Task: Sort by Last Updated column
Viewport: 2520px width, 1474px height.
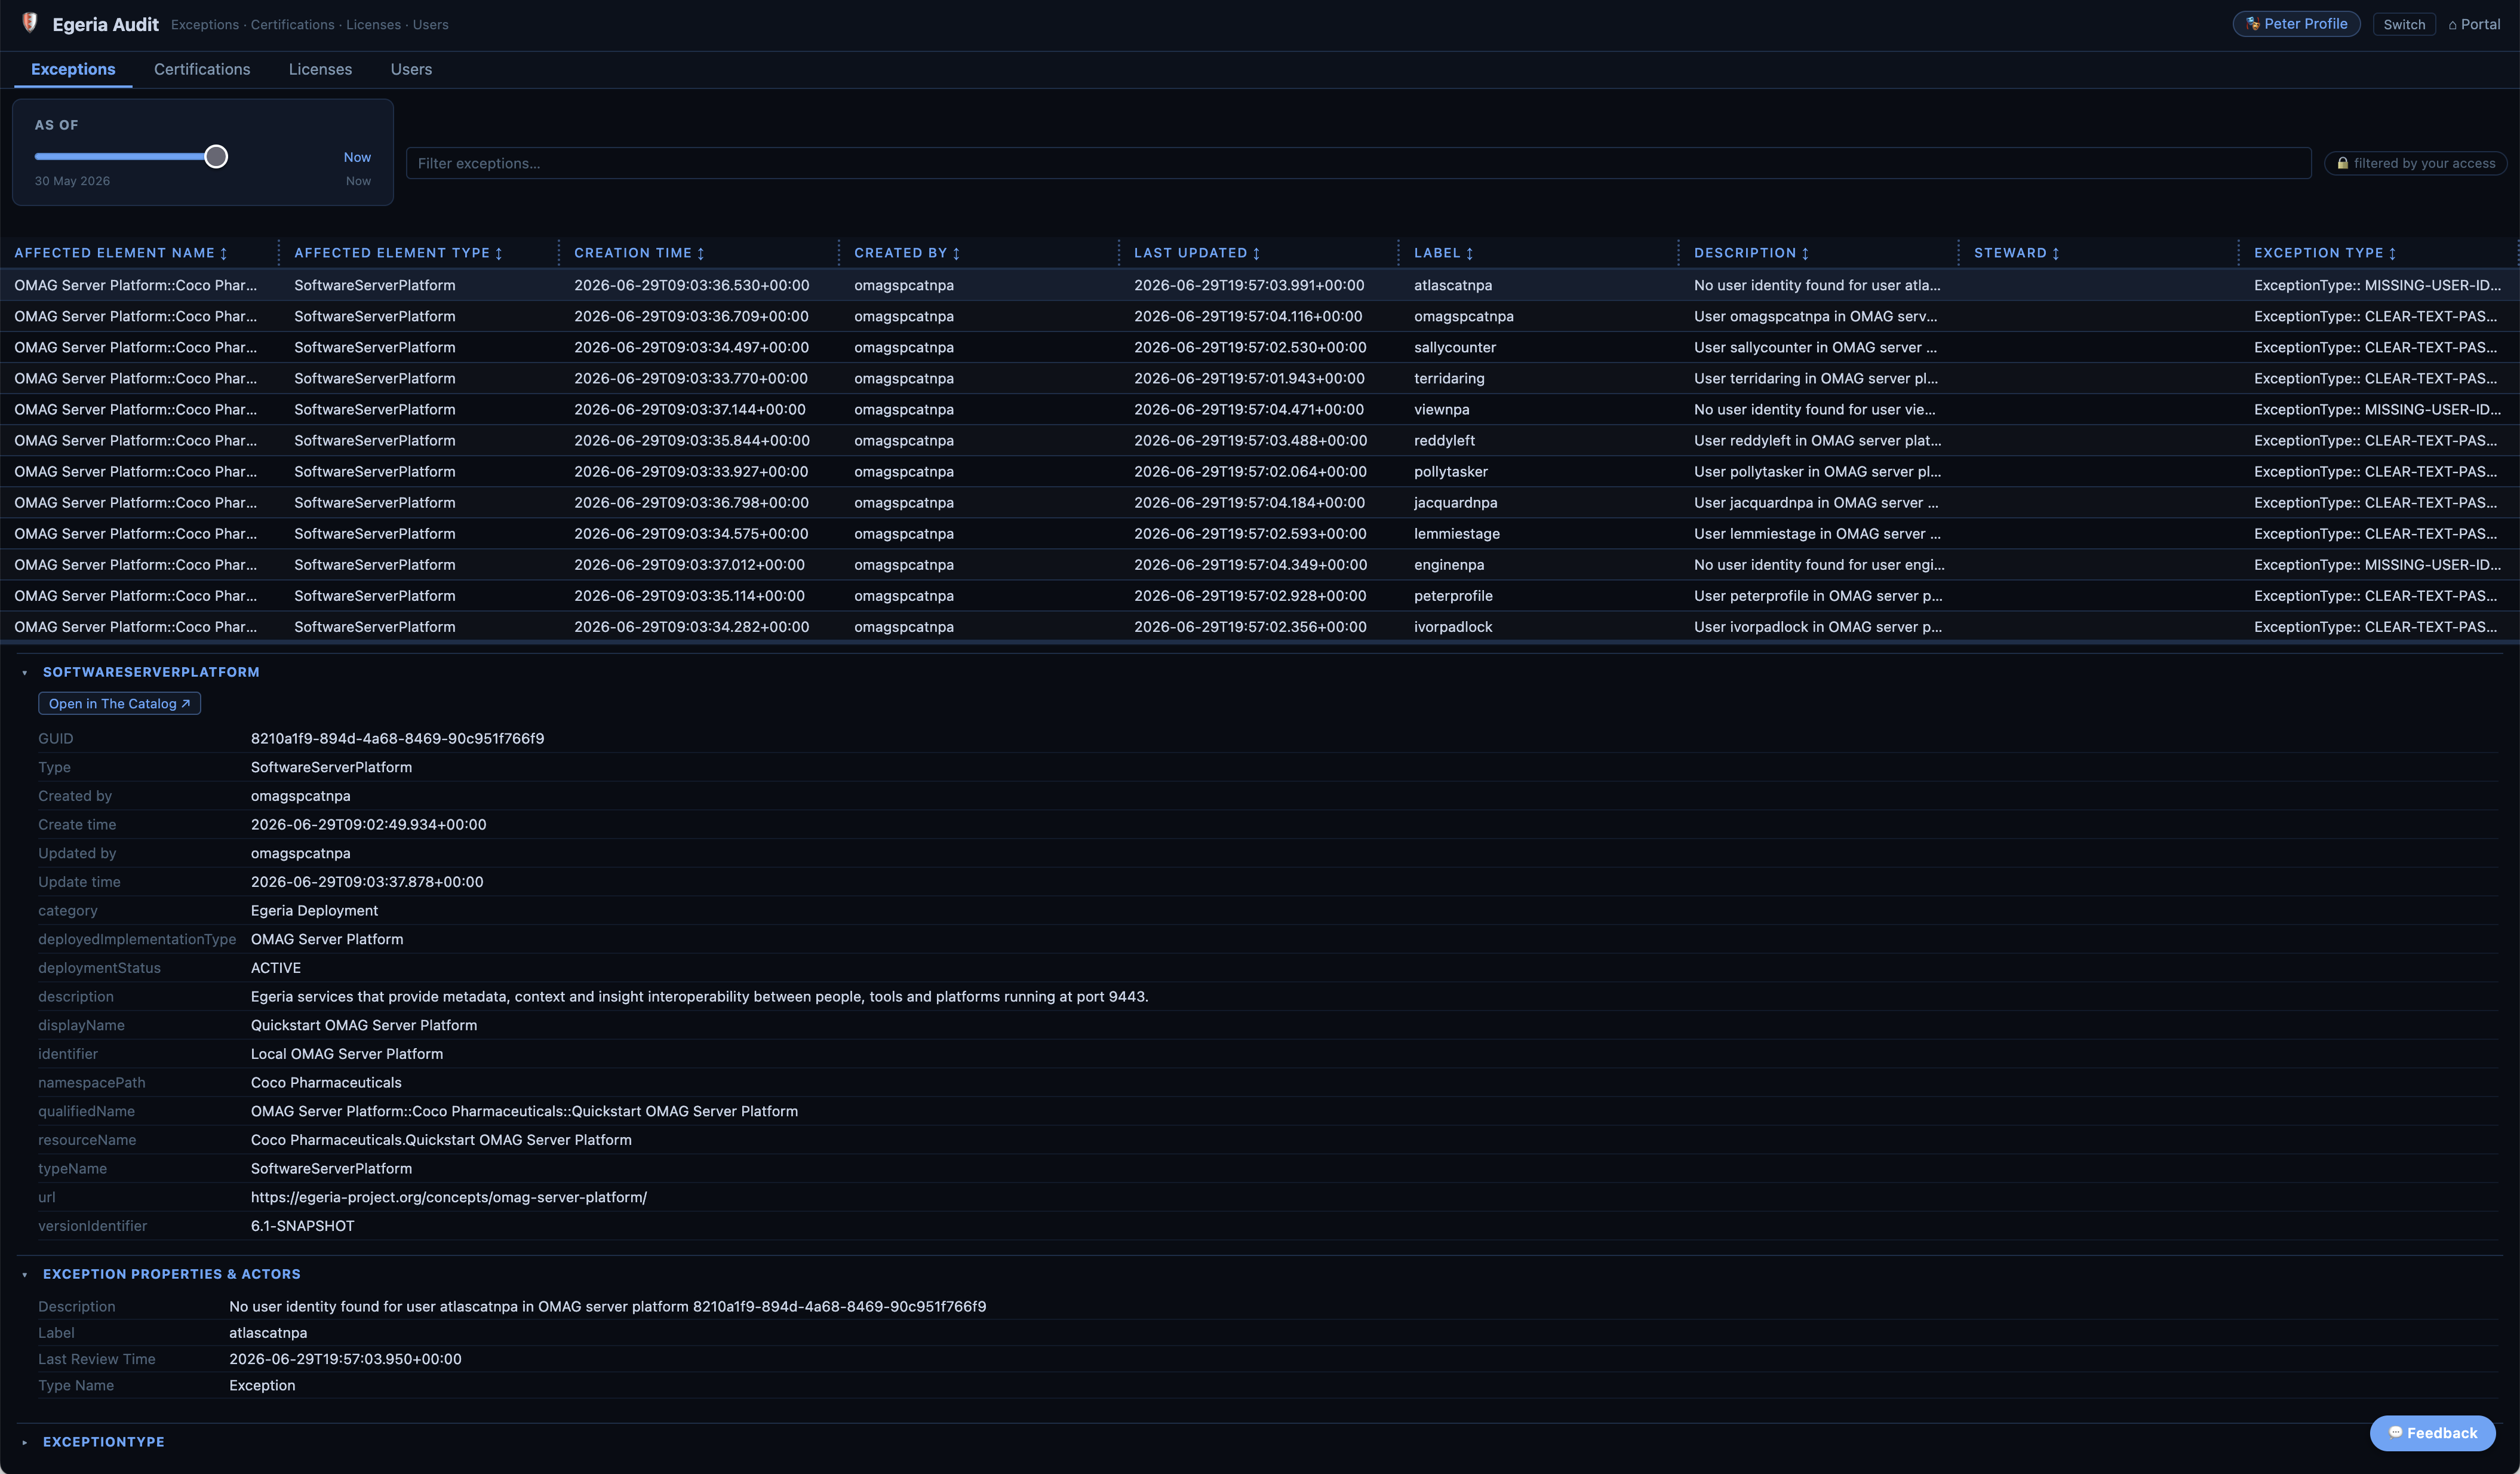Action: (1197, 253)
